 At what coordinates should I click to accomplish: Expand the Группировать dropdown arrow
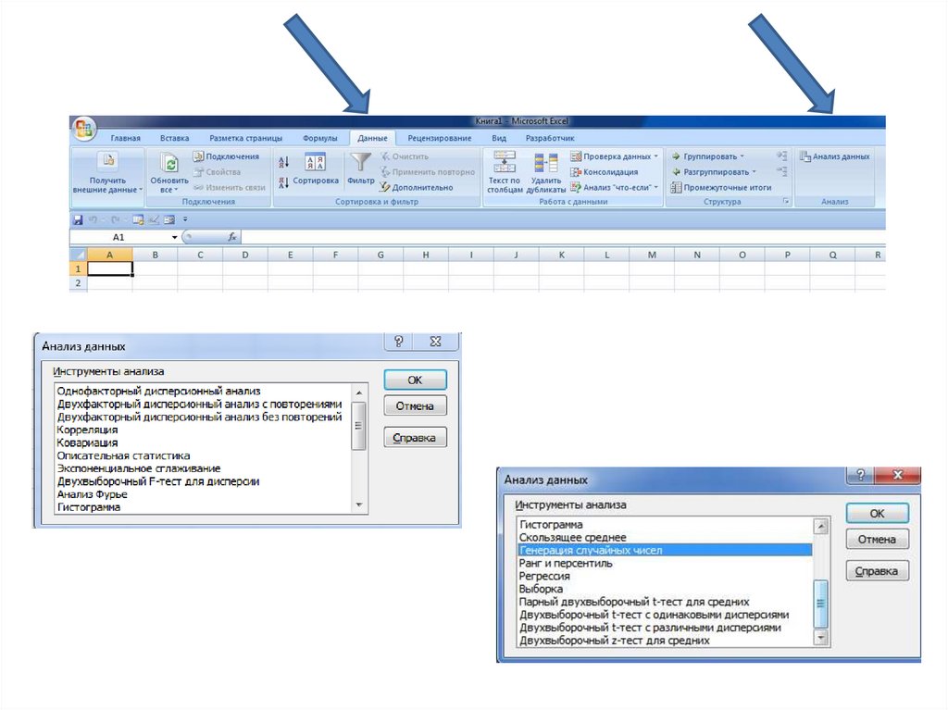click(x=742, y=156)
